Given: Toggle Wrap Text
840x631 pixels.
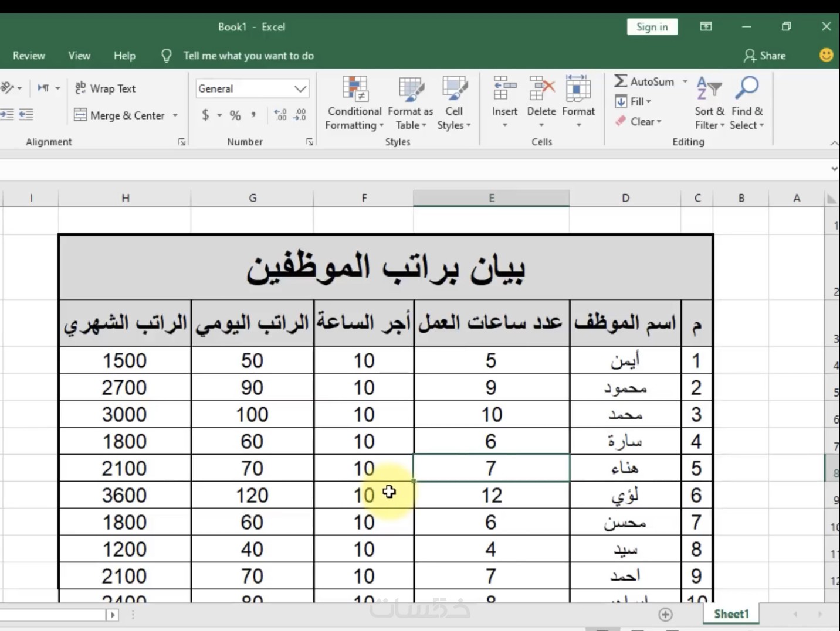Looking at the screenshot, I should (106, 88).
